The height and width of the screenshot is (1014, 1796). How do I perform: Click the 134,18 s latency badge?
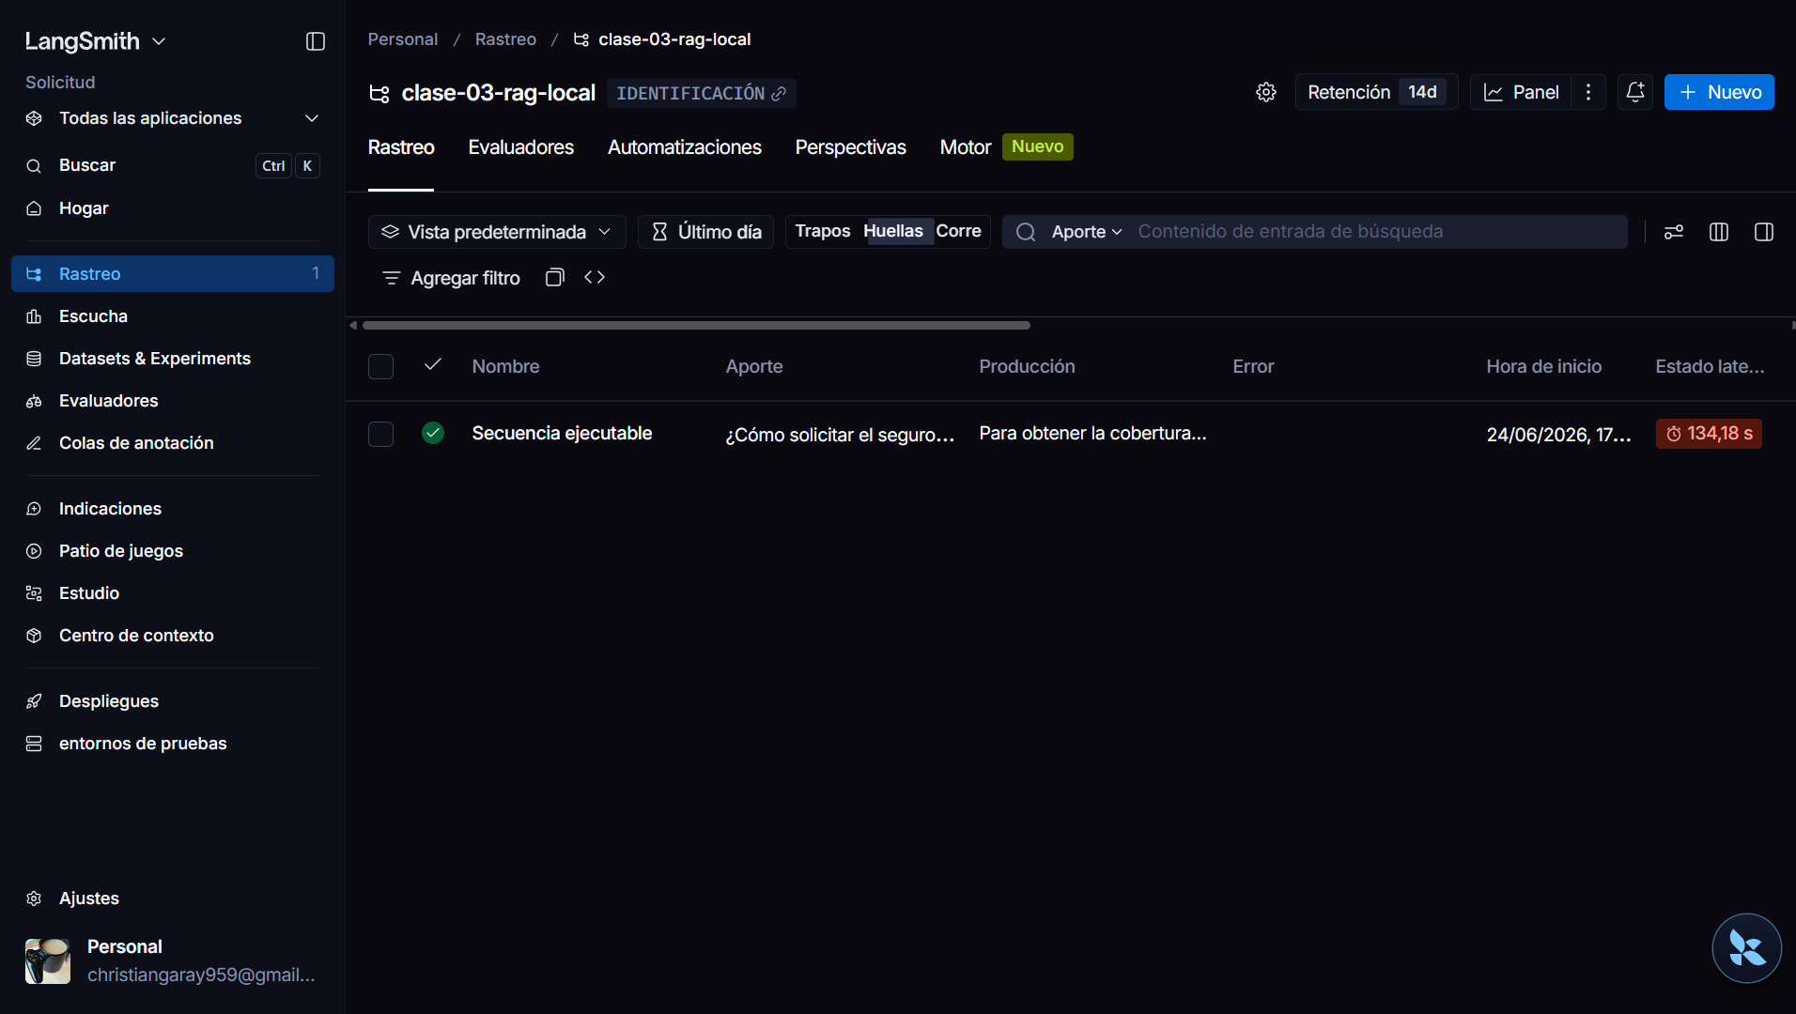pos(1709,434)
